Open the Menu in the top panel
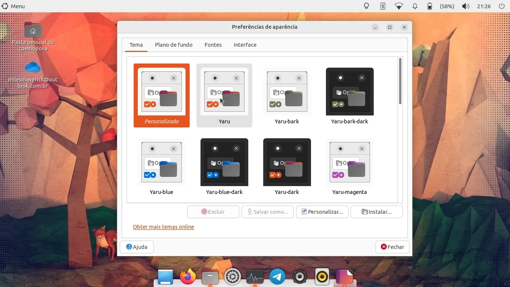 [x=13, y=6]
